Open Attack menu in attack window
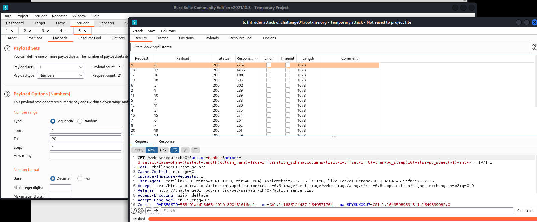 click(x=138, y=31)
